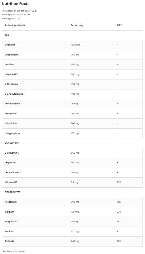Select the Calcium 23% RI cell
145x254 pixels.
[x=128, y=212]
